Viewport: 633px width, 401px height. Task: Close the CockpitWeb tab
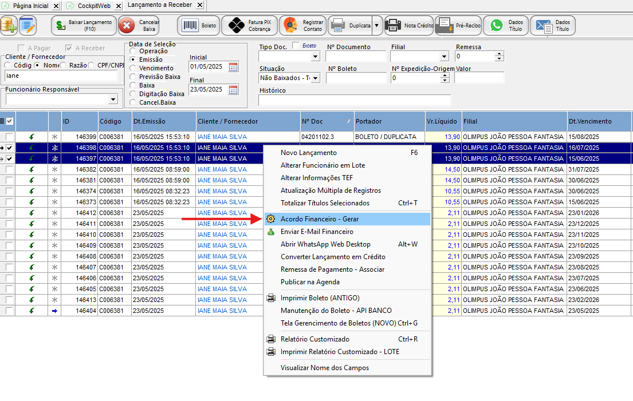tap(118, 6)
